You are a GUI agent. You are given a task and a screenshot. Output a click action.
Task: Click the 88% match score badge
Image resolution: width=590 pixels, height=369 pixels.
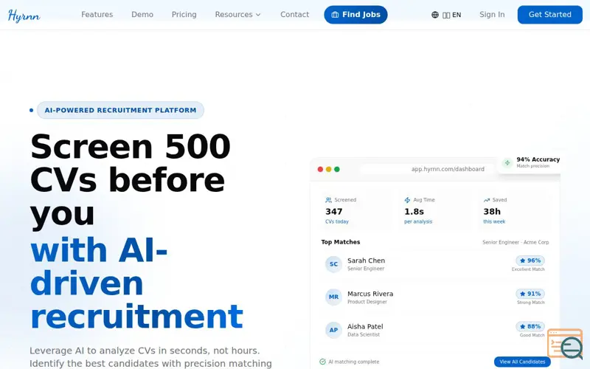pos(530,326)
